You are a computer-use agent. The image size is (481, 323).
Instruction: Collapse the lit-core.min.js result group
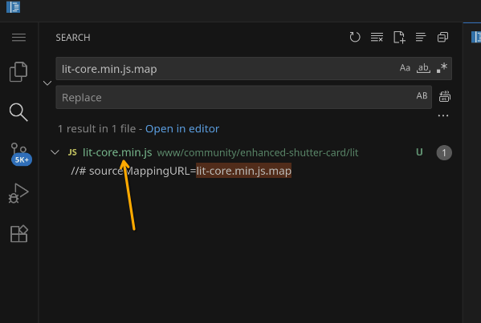pos(55,152)
